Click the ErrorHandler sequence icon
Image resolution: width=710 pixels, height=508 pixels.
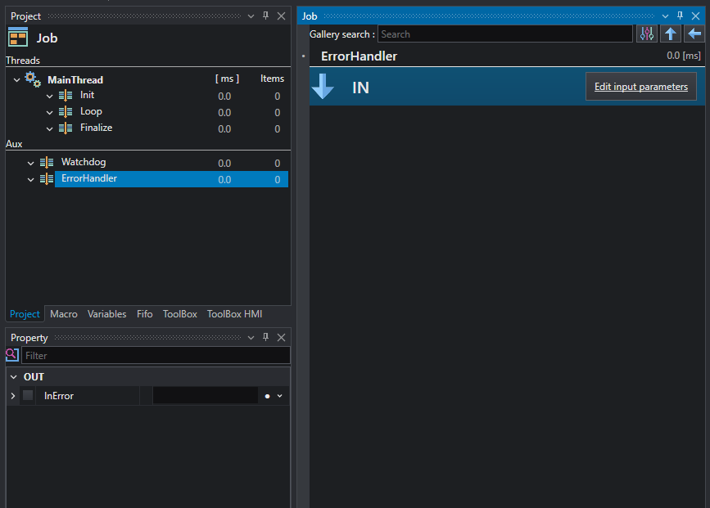47,178
